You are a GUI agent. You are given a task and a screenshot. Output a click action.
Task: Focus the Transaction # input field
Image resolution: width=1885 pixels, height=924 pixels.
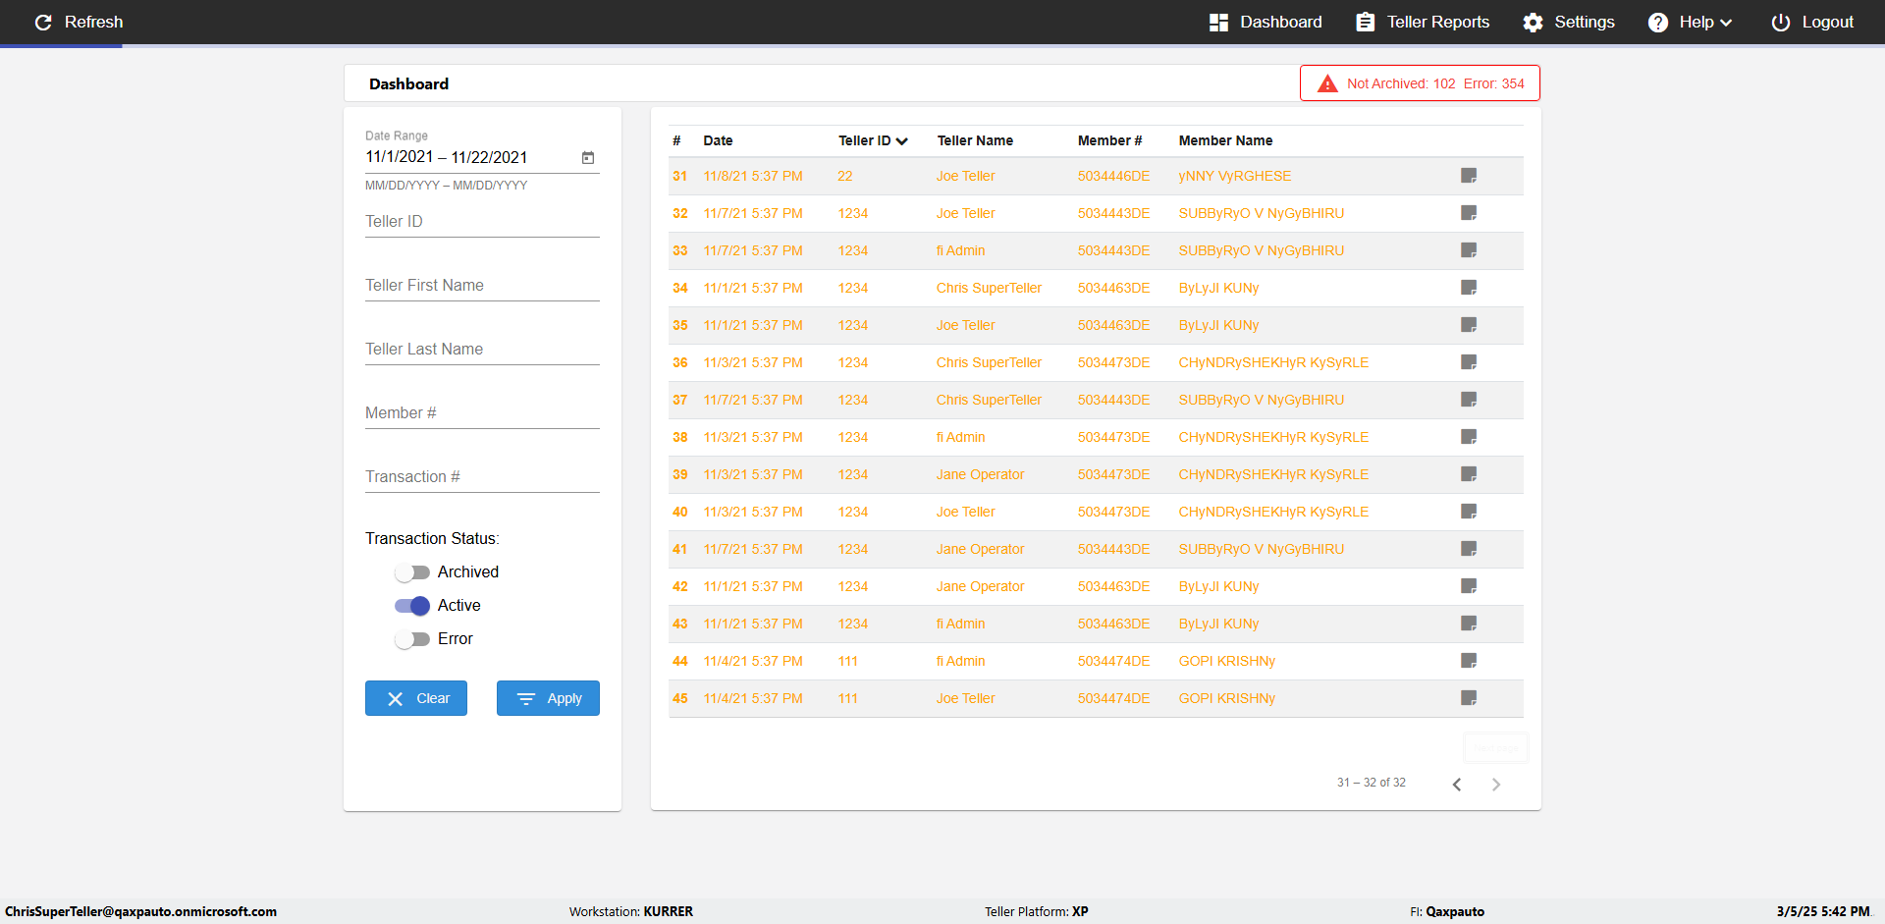(x=482, y=476)
